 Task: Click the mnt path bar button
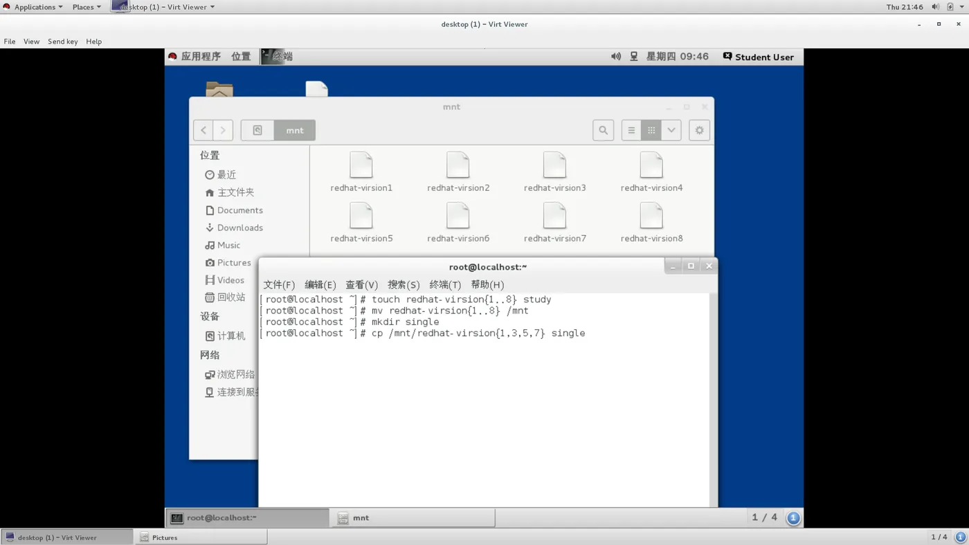295,130
